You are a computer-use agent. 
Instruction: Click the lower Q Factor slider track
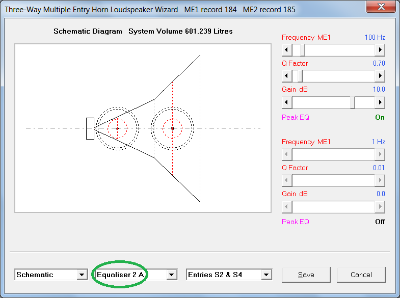click(333, 180)
